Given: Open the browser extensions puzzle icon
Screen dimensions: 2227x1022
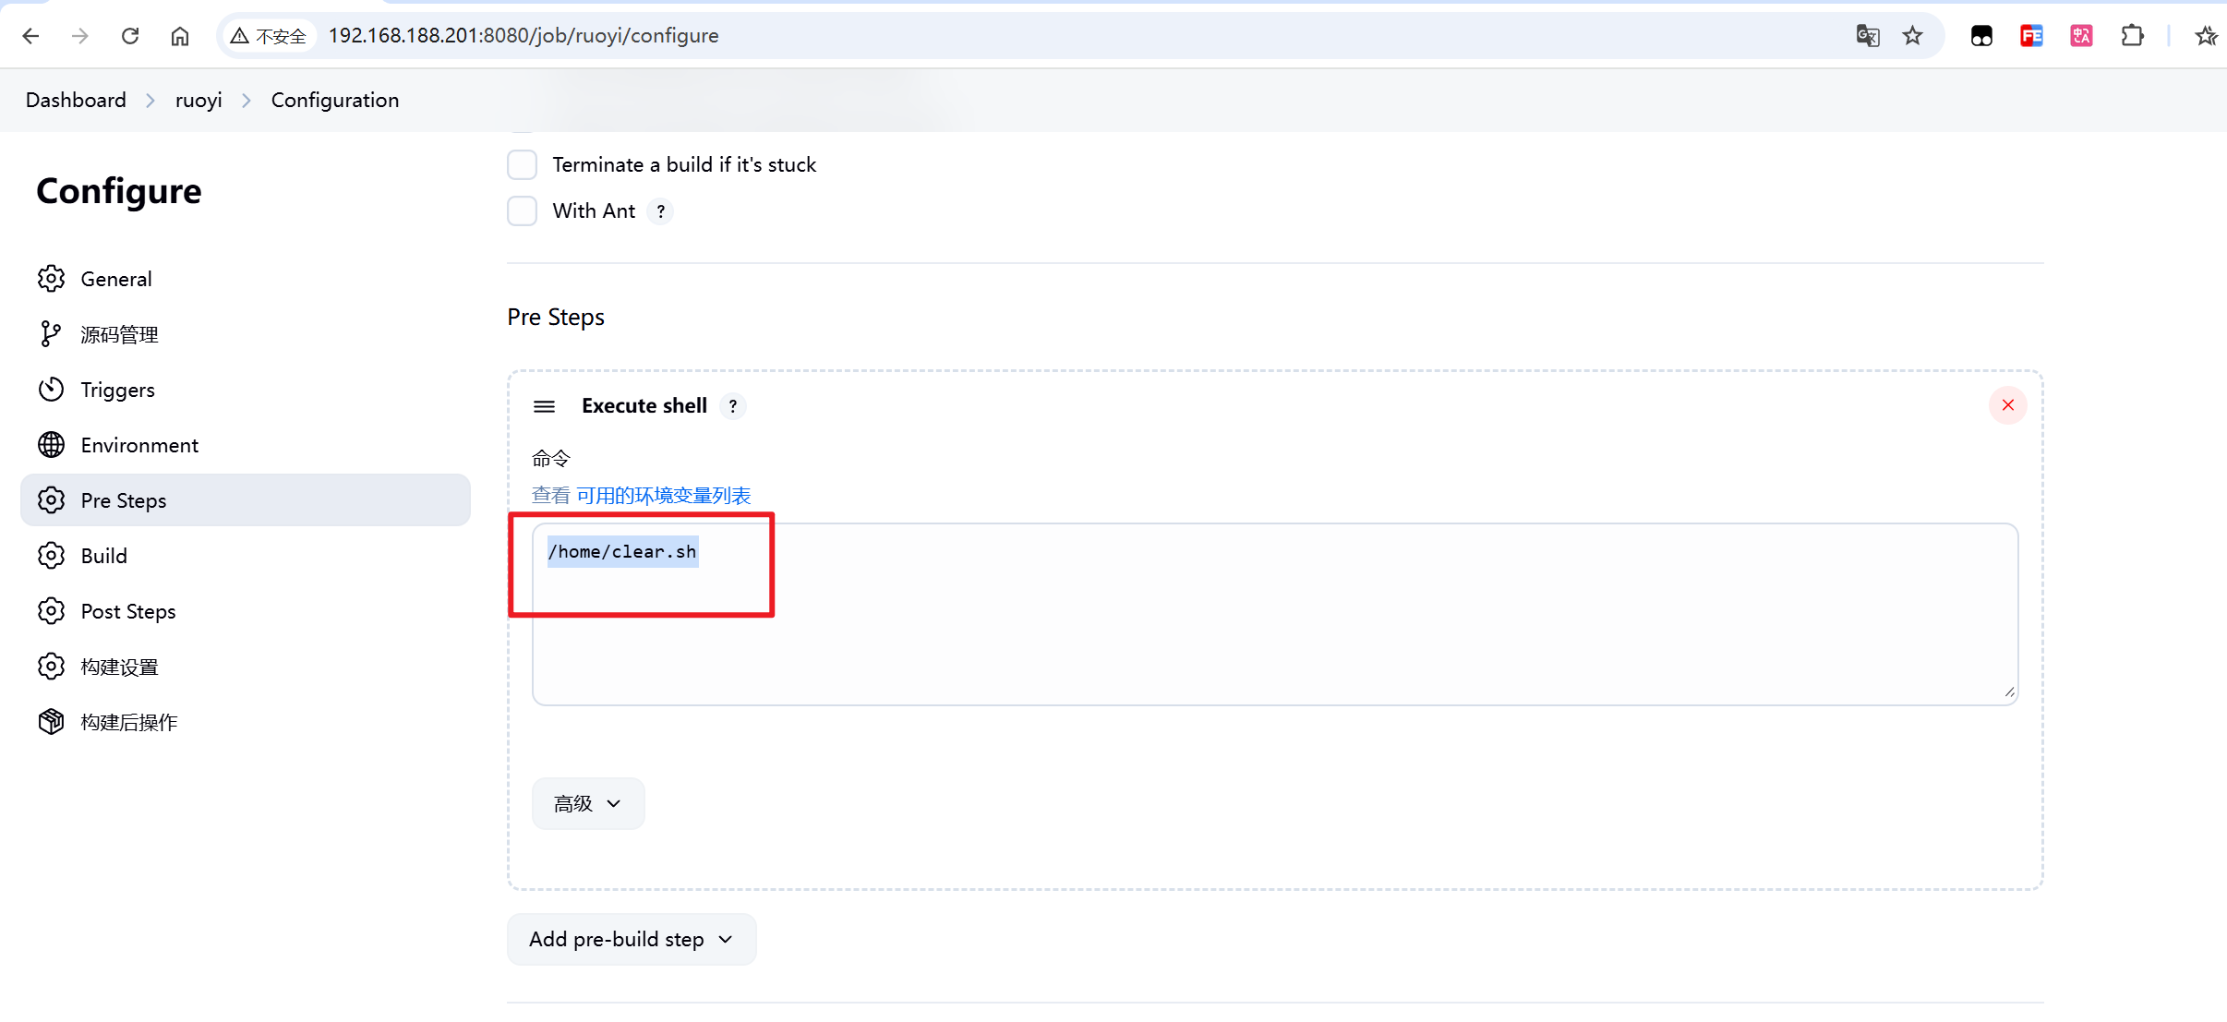Looking at the screenshot, I should (x=2132, y=36).
